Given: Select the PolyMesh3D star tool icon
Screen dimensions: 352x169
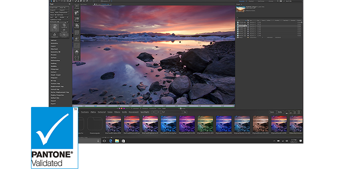Looking at the screenshot, I should click(x=64, y=30).
